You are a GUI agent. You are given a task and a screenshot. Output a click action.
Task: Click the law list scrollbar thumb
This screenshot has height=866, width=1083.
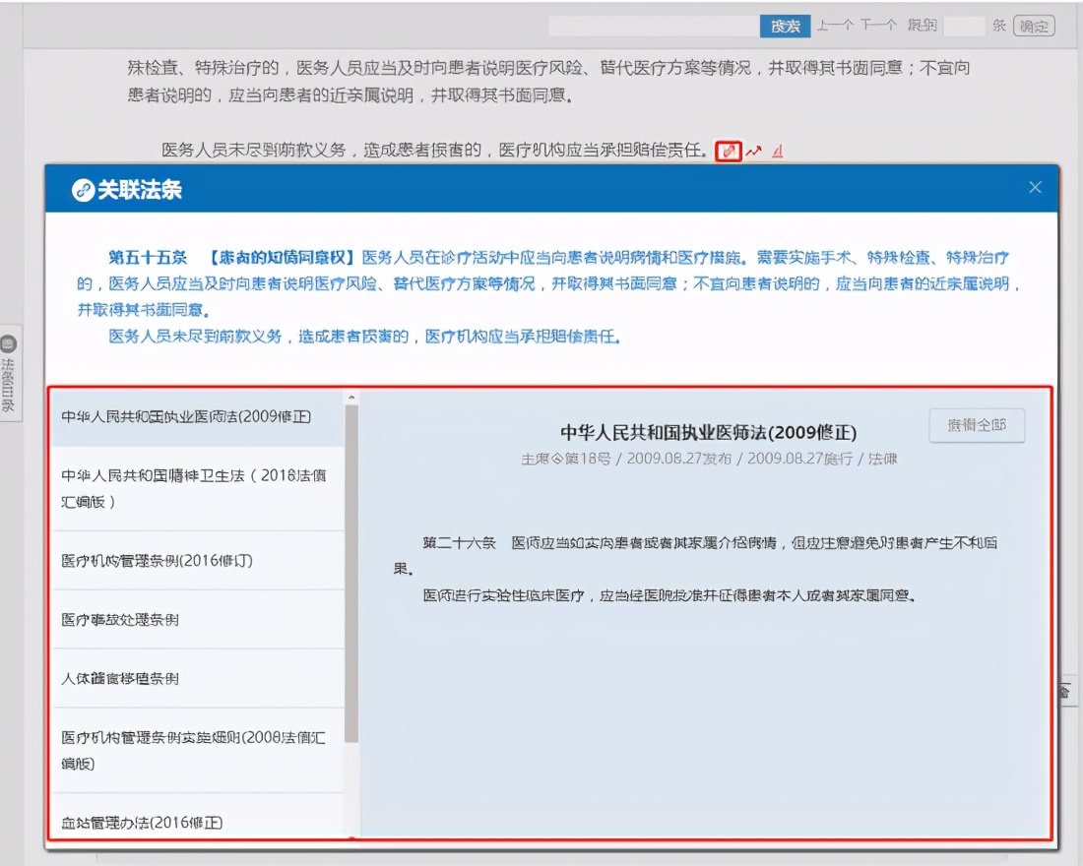point(351,574)
